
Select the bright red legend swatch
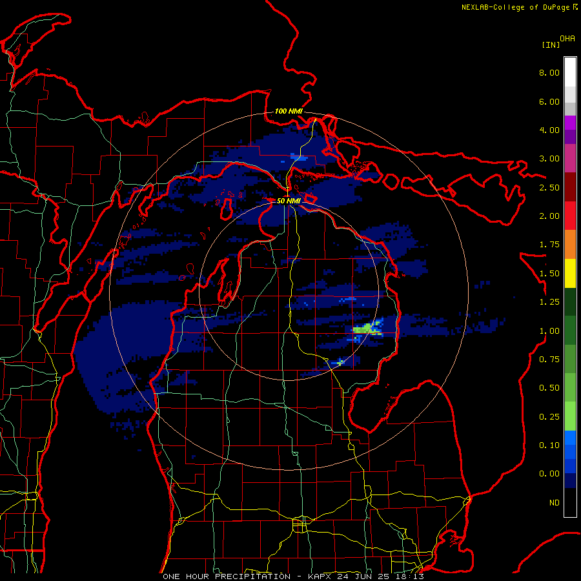click(x=570, y=216)
